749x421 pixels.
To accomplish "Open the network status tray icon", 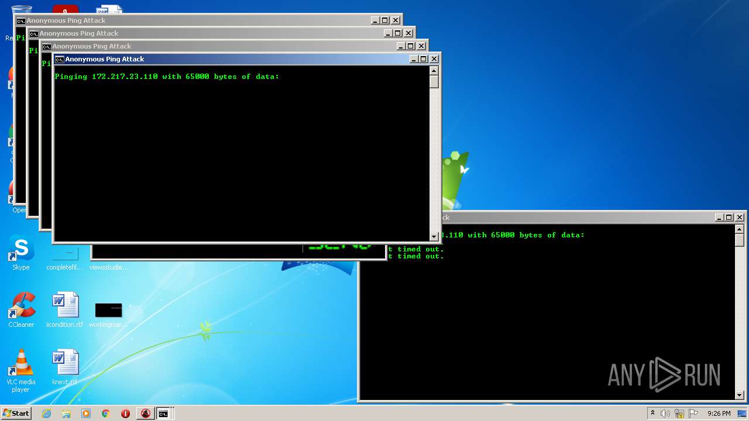I will point(679,413).
